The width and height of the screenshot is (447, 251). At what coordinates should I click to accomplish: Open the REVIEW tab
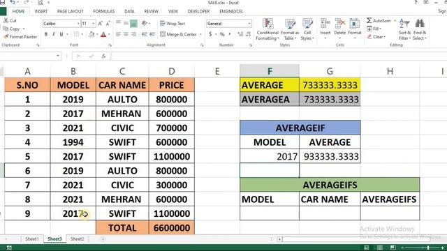click(151, 11)
